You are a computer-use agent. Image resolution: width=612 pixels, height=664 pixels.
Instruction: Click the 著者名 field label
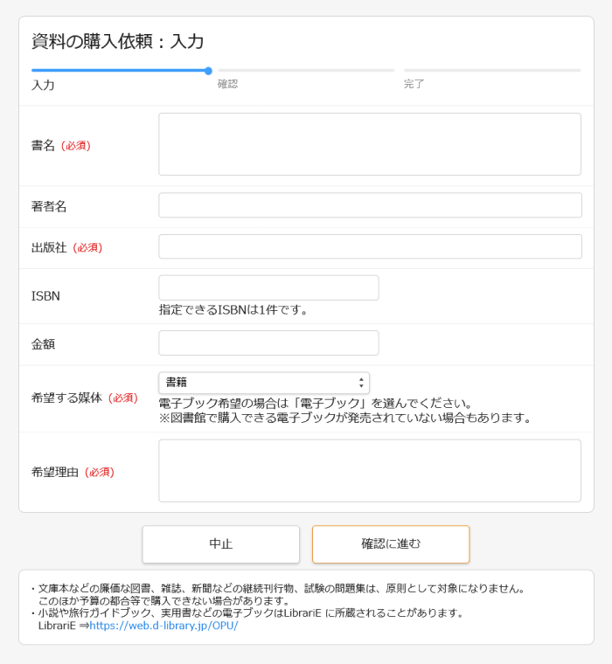(x=49, y=206)
